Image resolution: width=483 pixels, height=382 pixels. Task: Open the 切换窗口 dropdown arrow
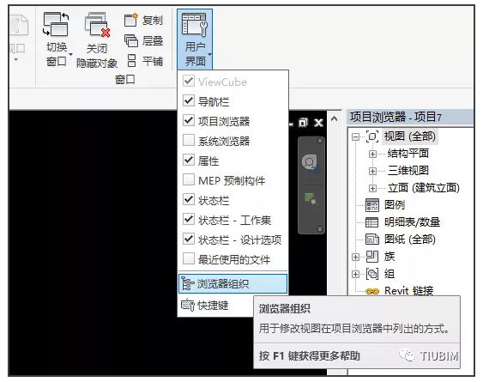71,55
